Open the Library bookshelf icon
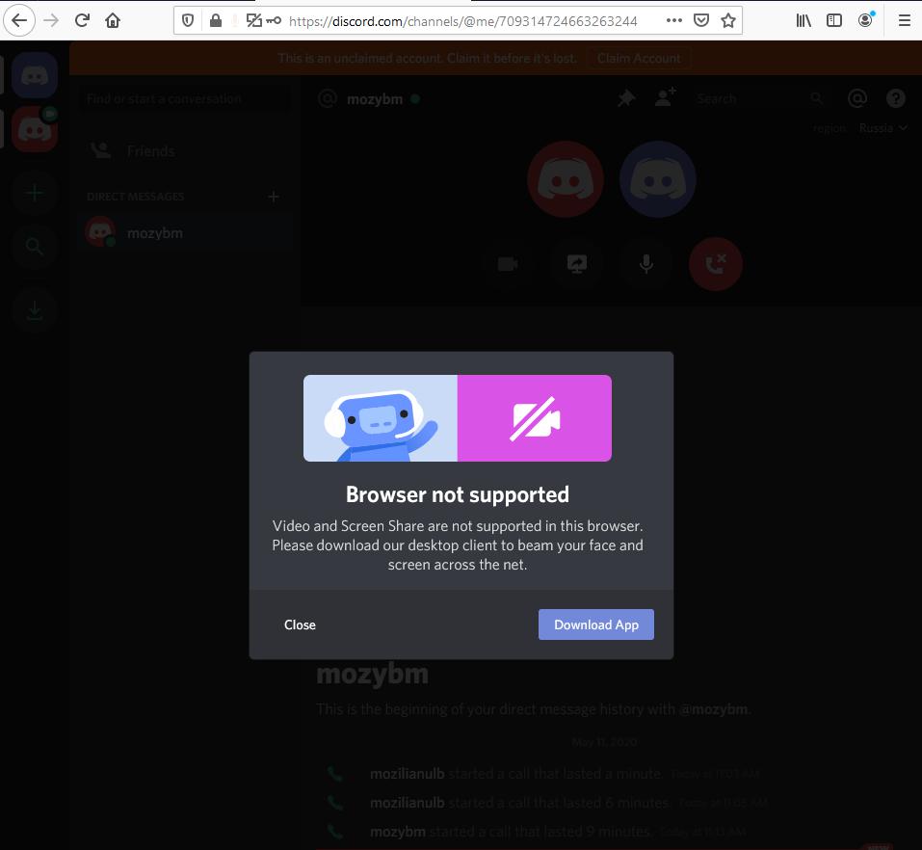922x850 pixels. click(x=803, y=20)
